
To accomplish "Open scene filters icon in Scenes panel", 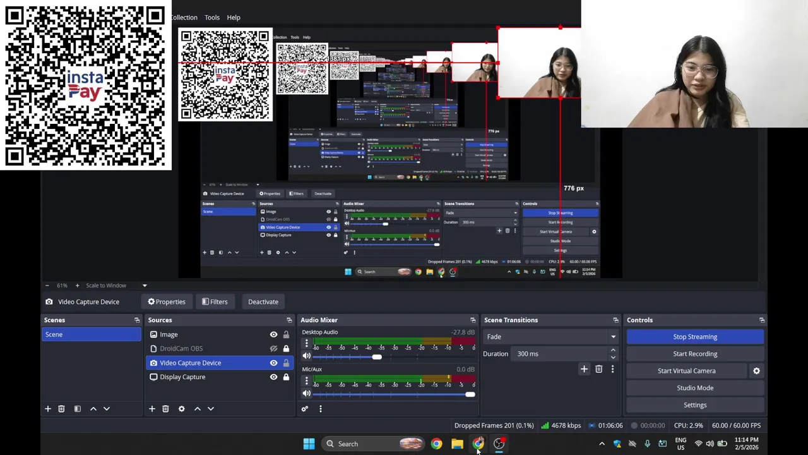I will pyautogui.click(x=77, y=409).
